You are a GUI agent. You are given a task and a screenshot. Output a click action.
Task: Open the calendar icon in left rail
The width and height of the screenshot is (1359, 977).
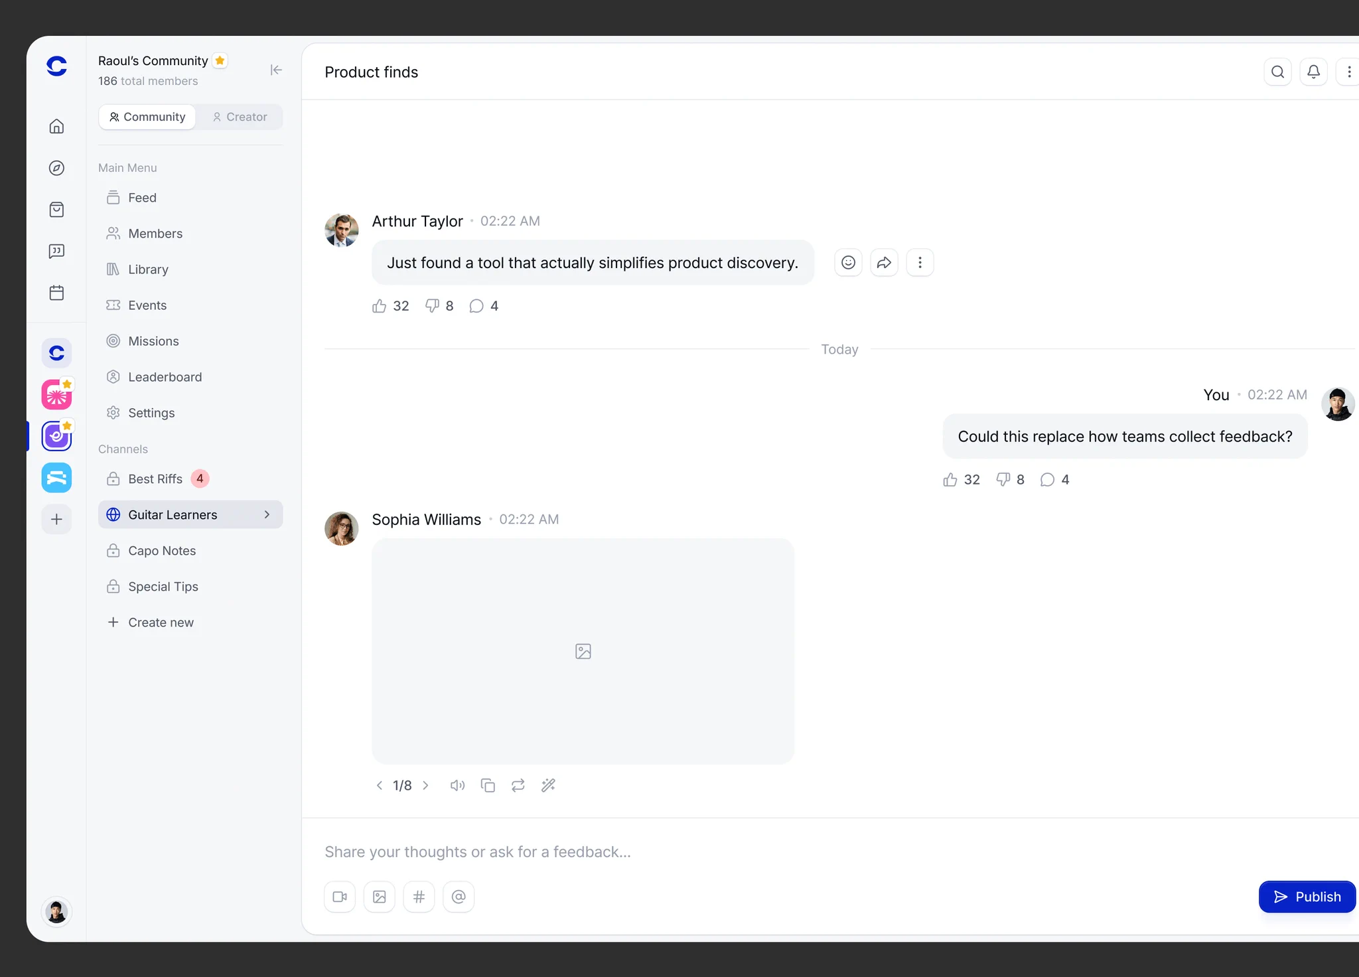pos(56,293)
